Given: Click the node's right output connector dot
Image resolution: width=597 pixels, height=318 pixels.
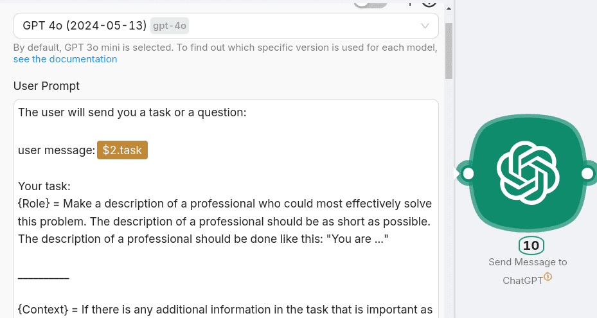Looking at the screenshot, I should click(587, 173).
